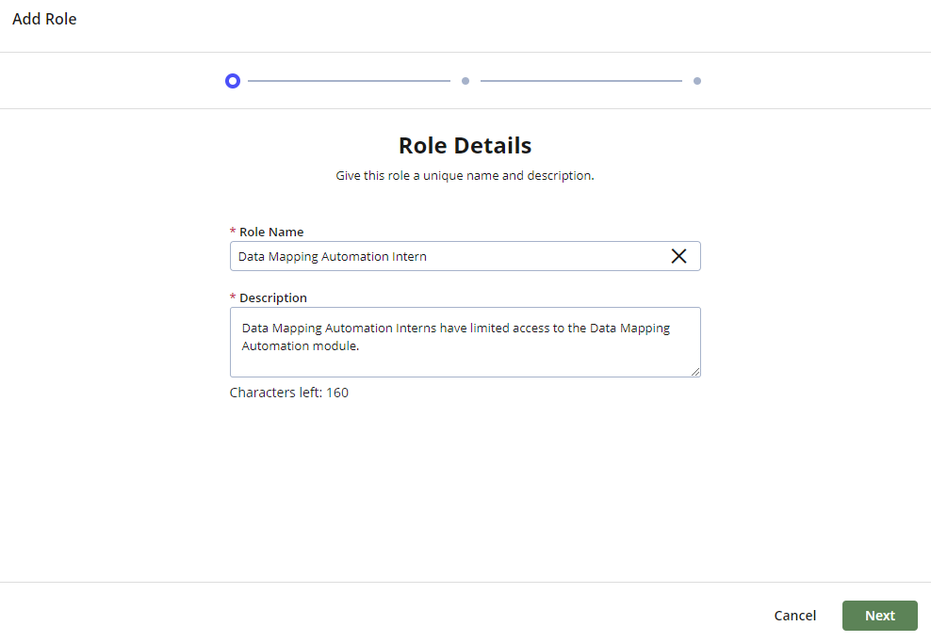931x642 pixels.
Task: Select the Role Details heading
Action: tap(465, 145)
